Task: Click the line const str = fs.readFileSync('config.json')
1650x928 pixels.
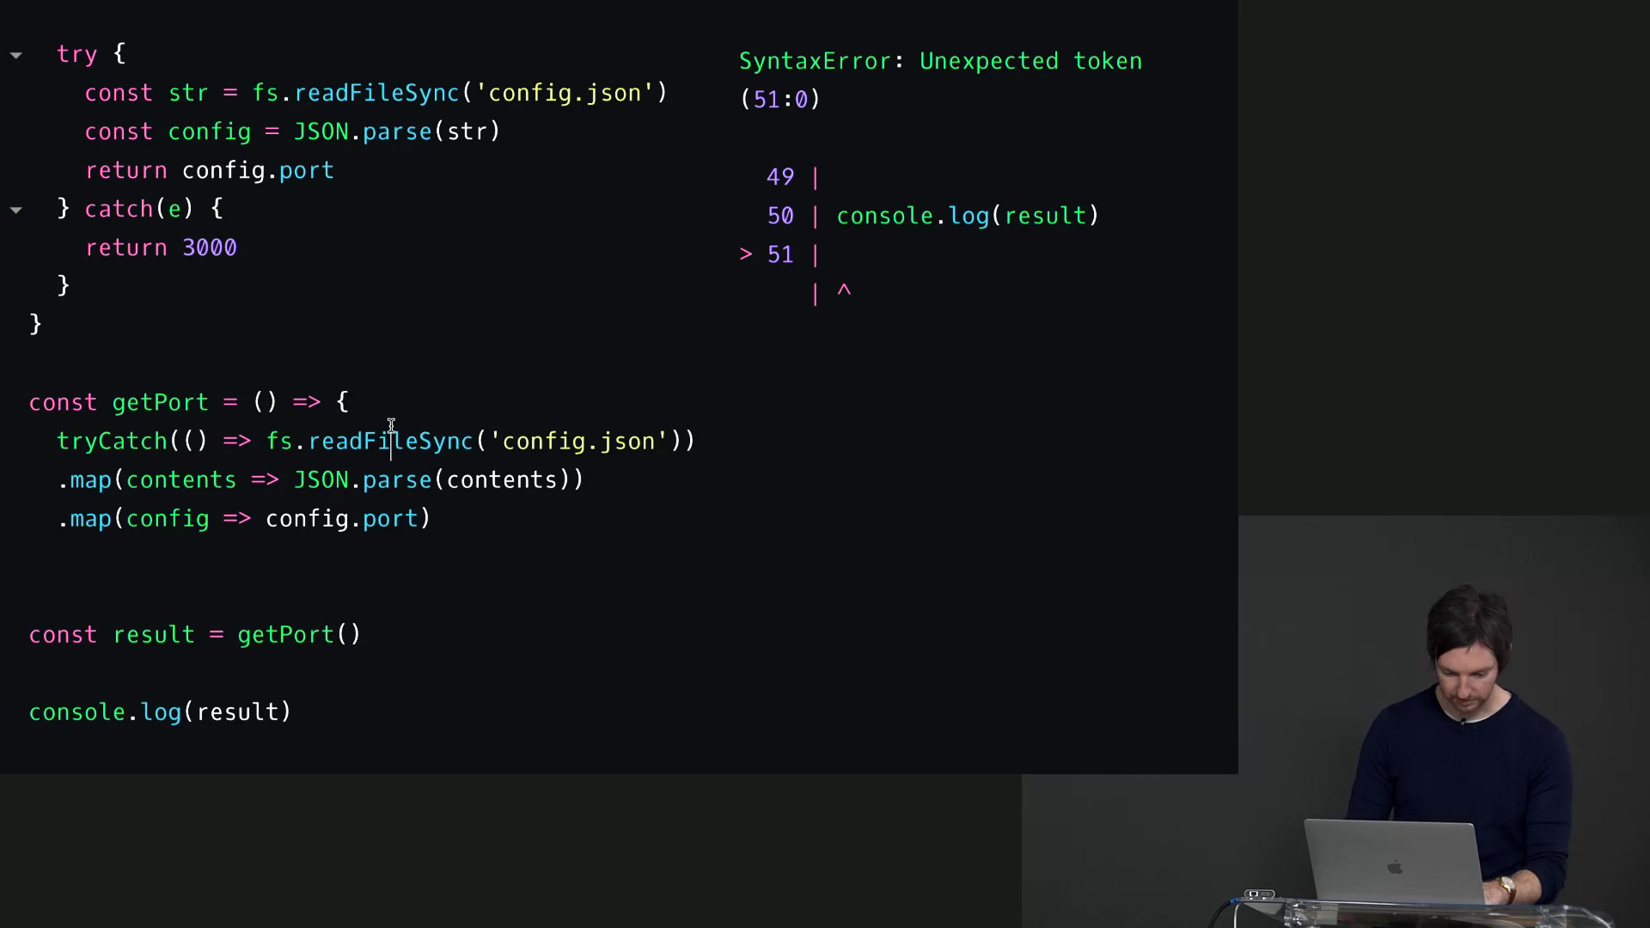Action: 376,93
